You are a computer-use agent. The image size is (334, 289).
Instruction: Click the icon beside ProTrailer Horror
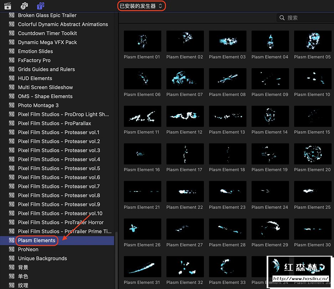pos(12,222)
